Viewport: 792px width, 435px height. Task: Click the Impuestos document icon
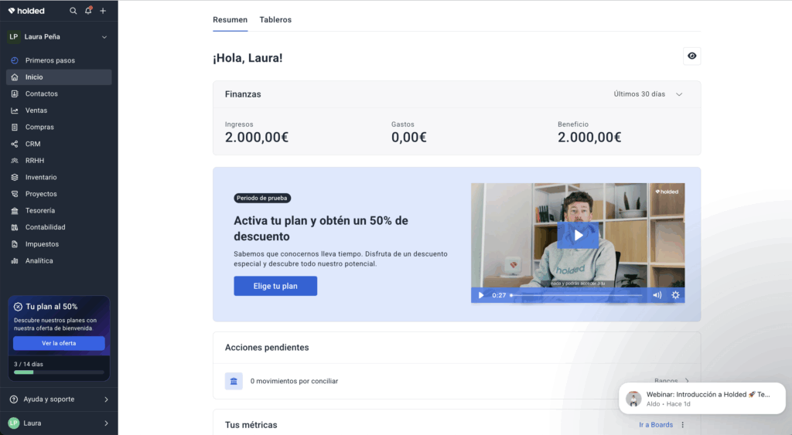click(15, 244)
